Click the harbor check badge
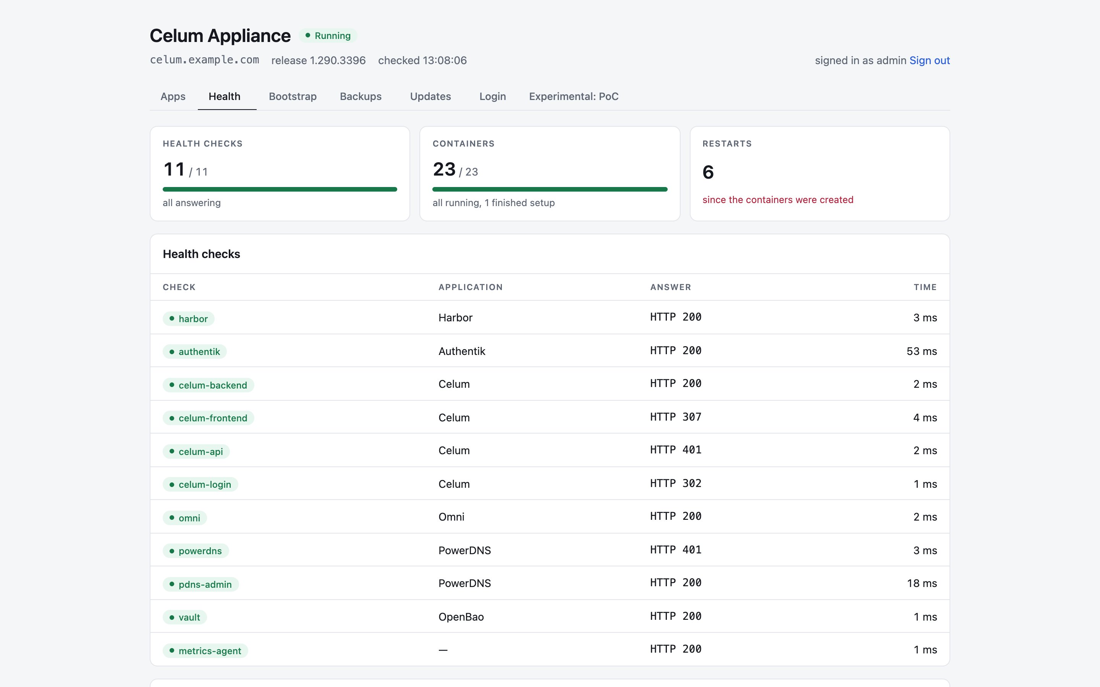This screenshot has width=1100, height=687. [189, 319]
